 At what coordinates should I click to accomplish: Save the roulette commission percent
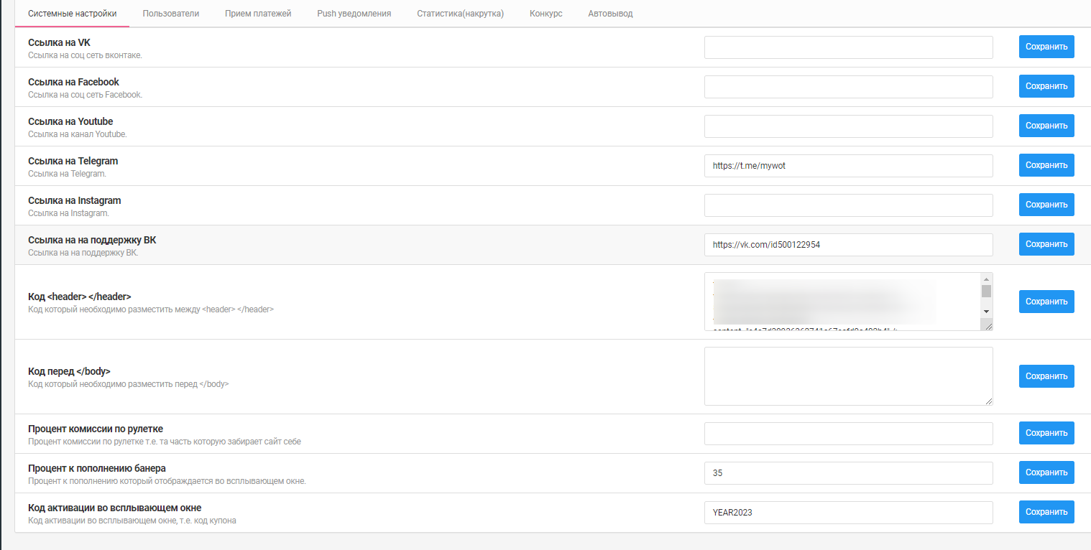(x=1046, y=433)
